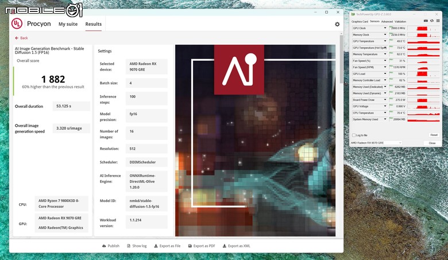The height and width of the screenshot is (260, 448).
Task: Click the UL Procyon logo icon
Action: coord(17,24)
